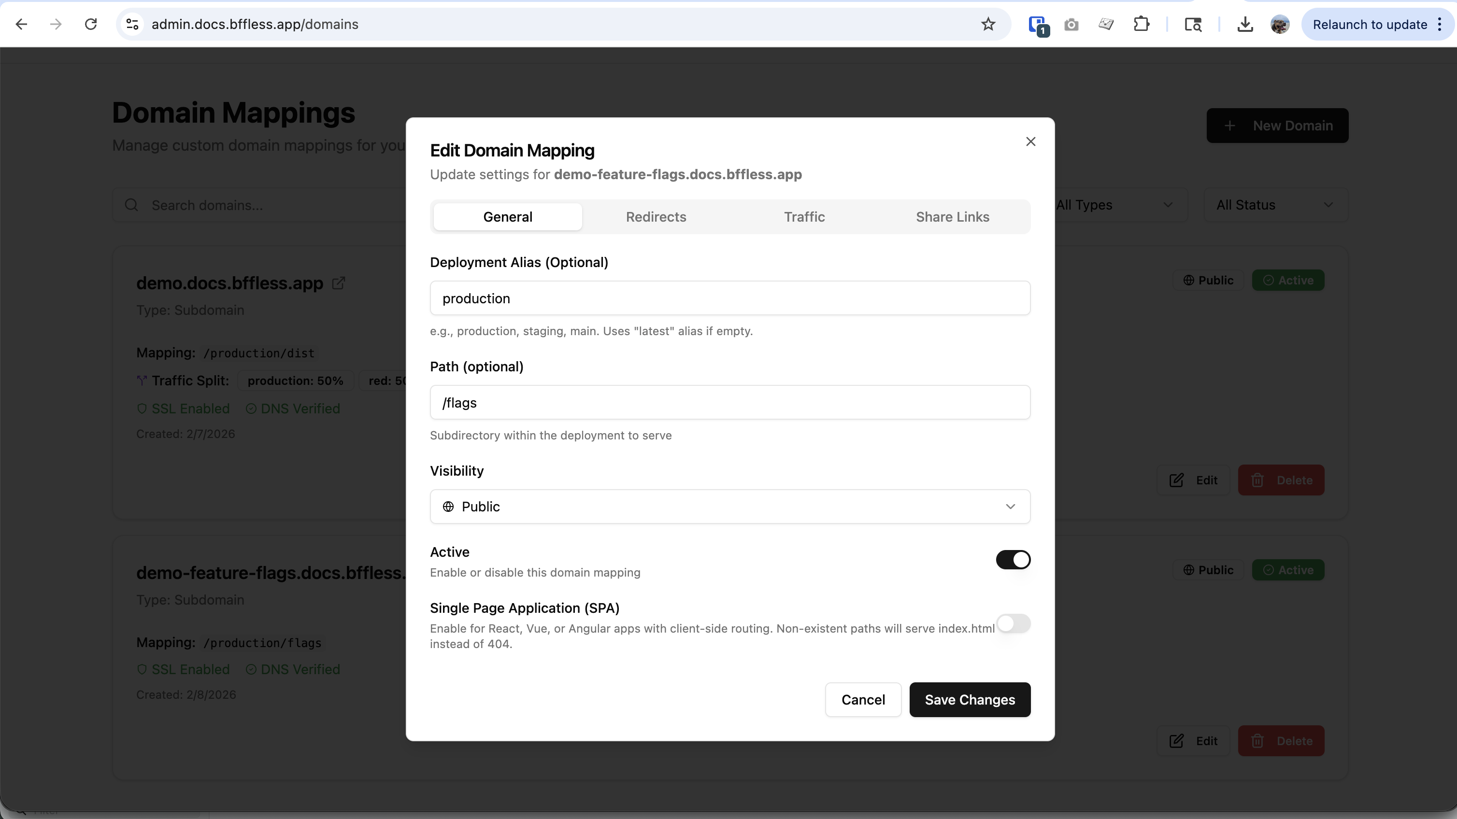This screenshot has height=819, width=1457.
Task: Open the browser downloads icon
Action: (1244, 24)
